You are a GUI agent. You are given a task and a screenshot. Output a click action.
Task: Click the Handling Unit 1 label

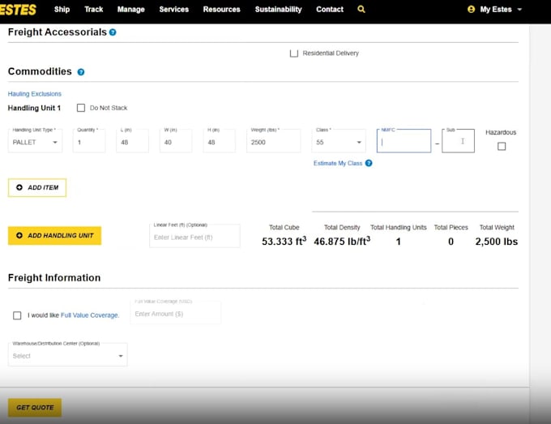coord(34,108)
